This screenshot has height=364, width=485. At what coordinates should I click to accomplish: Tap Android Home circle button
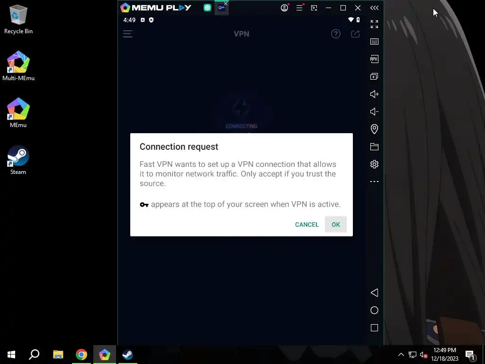pyautogui.click(x=374, y=310)
